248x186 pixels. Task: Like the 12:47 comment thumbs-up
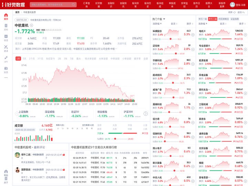64,155
